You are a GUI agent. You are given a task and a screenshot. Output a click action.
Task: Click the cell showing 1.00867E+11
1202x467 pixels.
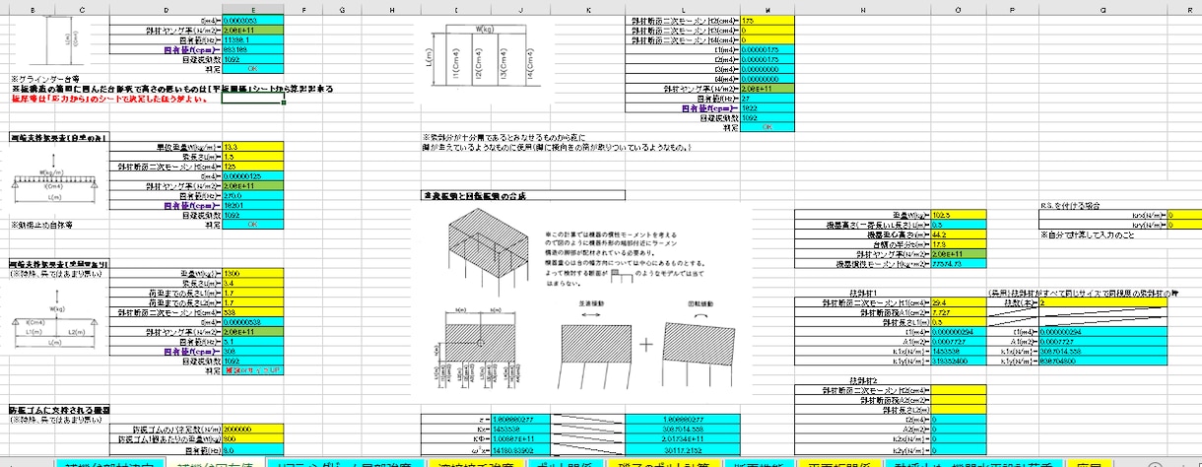click(520, 438)
